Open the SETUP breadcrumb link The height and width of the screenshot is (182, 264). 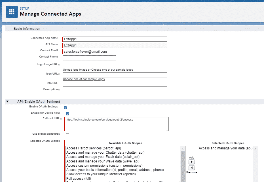pyautogui.click(x=25, y=9)
